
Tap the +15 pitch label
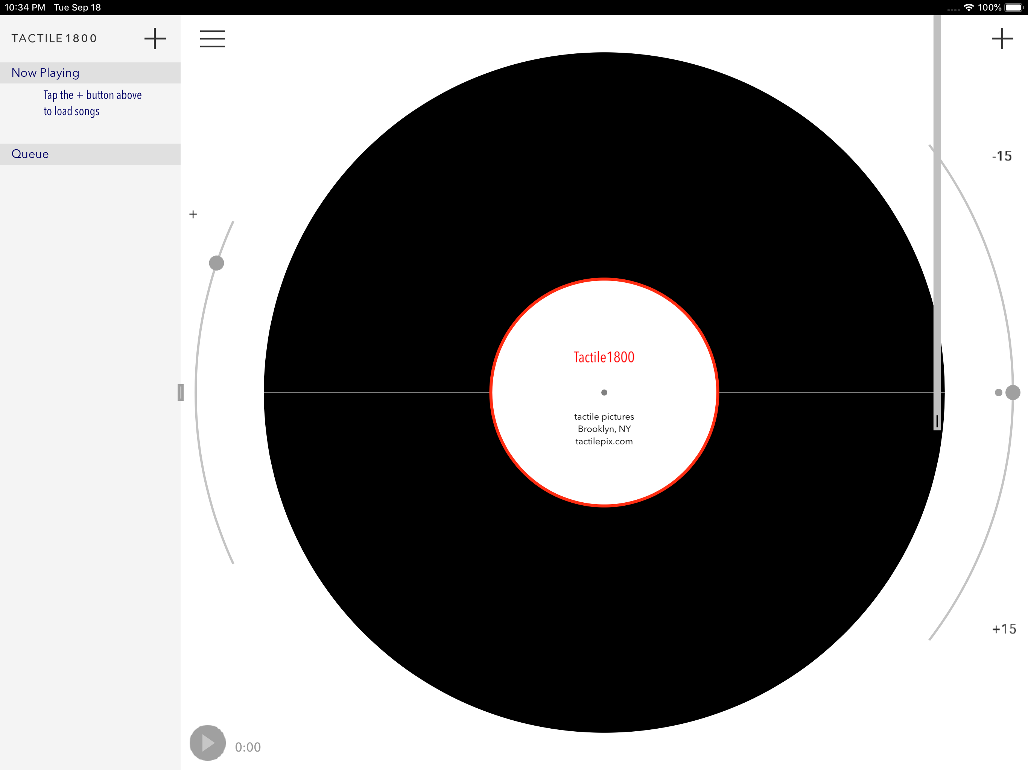[x=1004, y=629]
